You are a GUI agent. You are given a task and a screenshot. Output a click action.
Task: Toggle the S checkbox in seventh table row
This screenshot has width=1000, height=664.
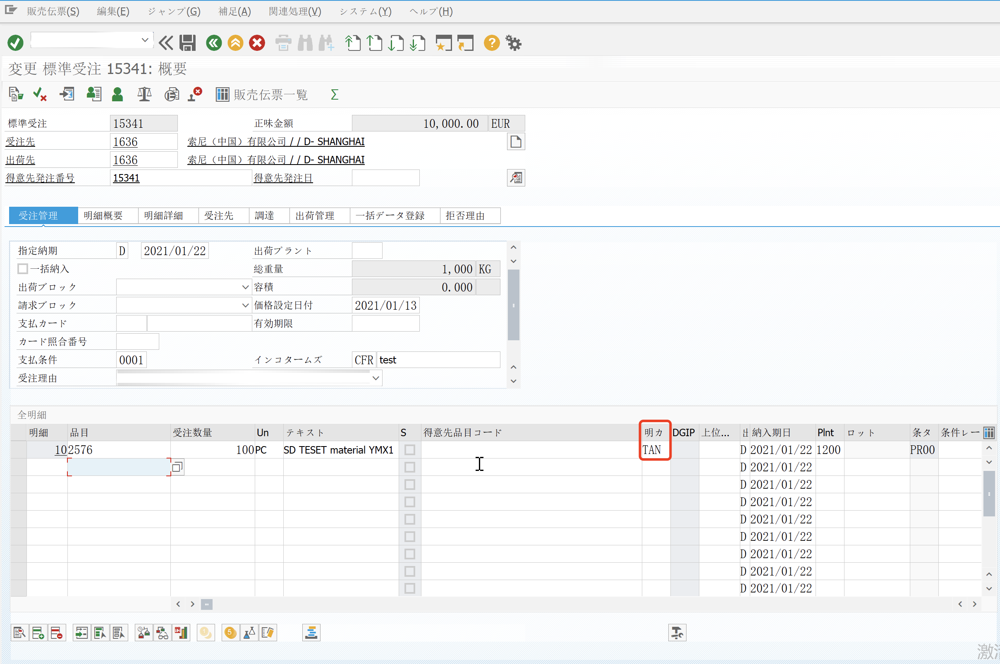tap(409, 554)
